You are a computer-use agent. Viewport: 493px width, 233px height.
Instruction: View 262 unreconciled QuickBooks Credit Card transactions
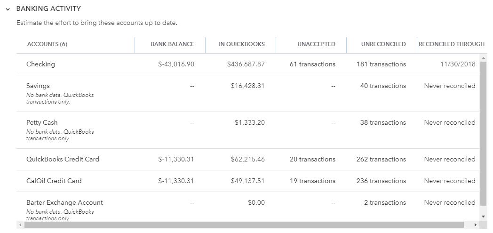[381, 159]
